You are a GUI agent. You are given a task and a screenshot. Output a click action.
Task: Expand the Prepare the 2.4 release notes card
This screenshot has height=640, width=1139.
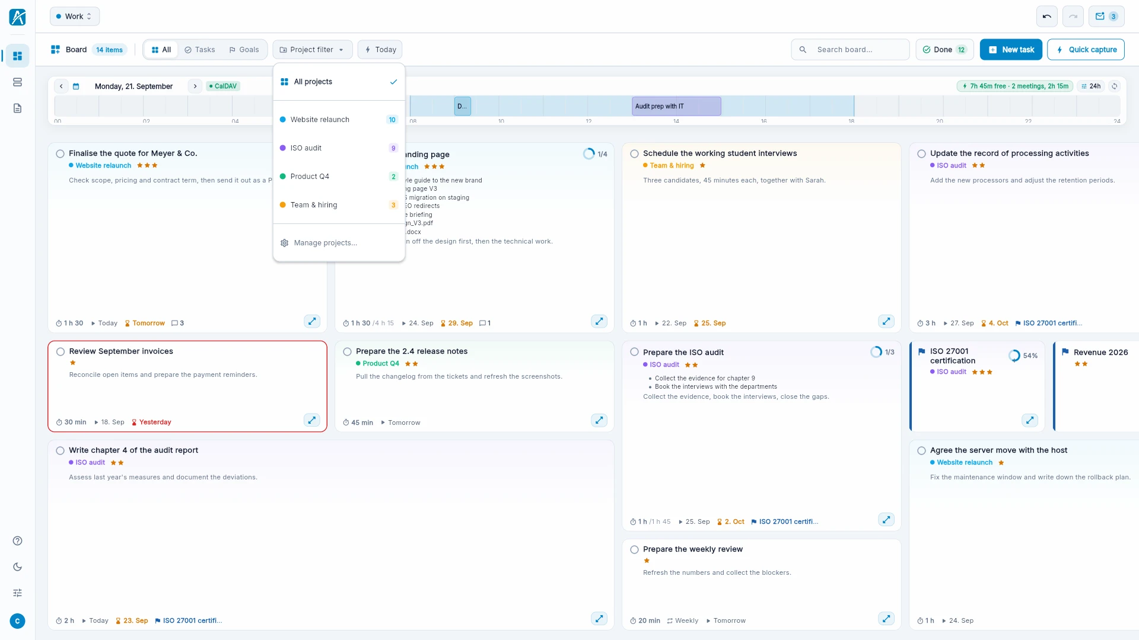[x=599, y=420]
